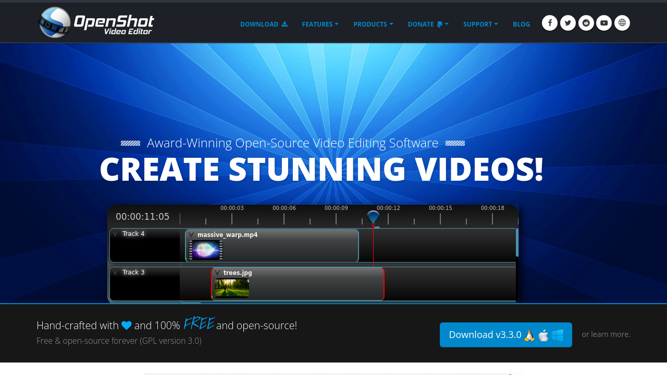Click the 00:00:03 ruler mark
This screenshot has width=667, height=375.
pyautogui.click(x=232, y=208)
